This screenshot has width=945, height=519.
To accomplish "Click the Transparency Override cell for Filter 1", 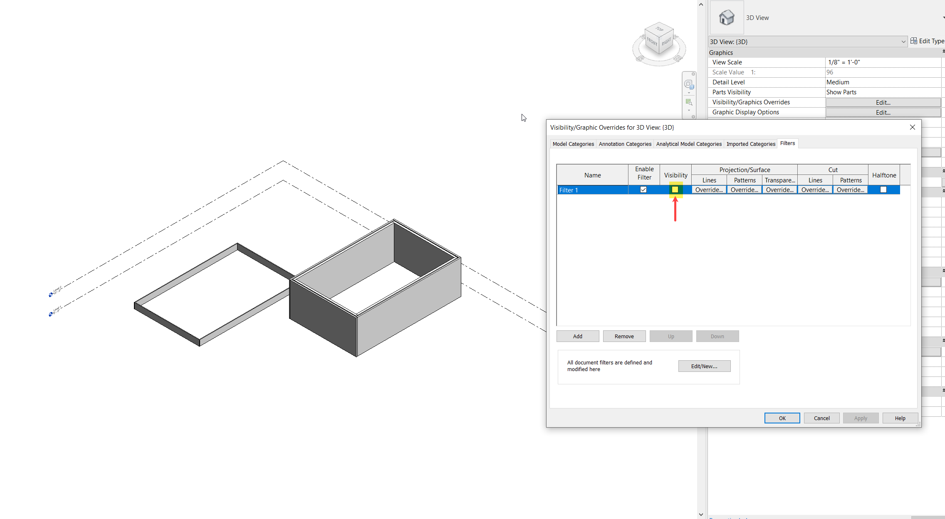I will tap(779, 189).
